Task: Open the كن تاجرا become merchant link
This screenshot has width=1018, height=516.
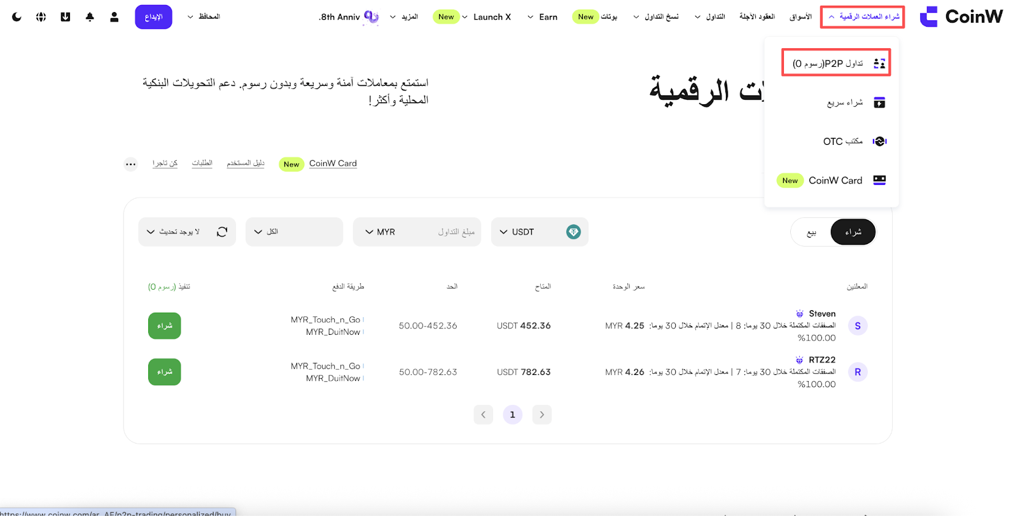Action: 165,163
